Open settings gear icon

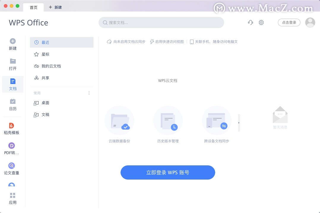pos(261,22)
